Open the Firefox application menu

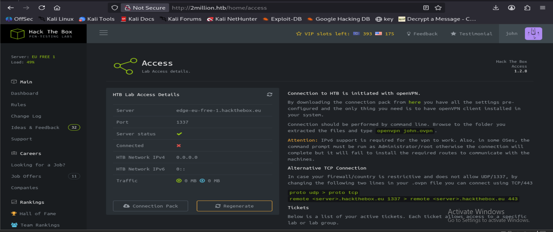click(543, 8)
